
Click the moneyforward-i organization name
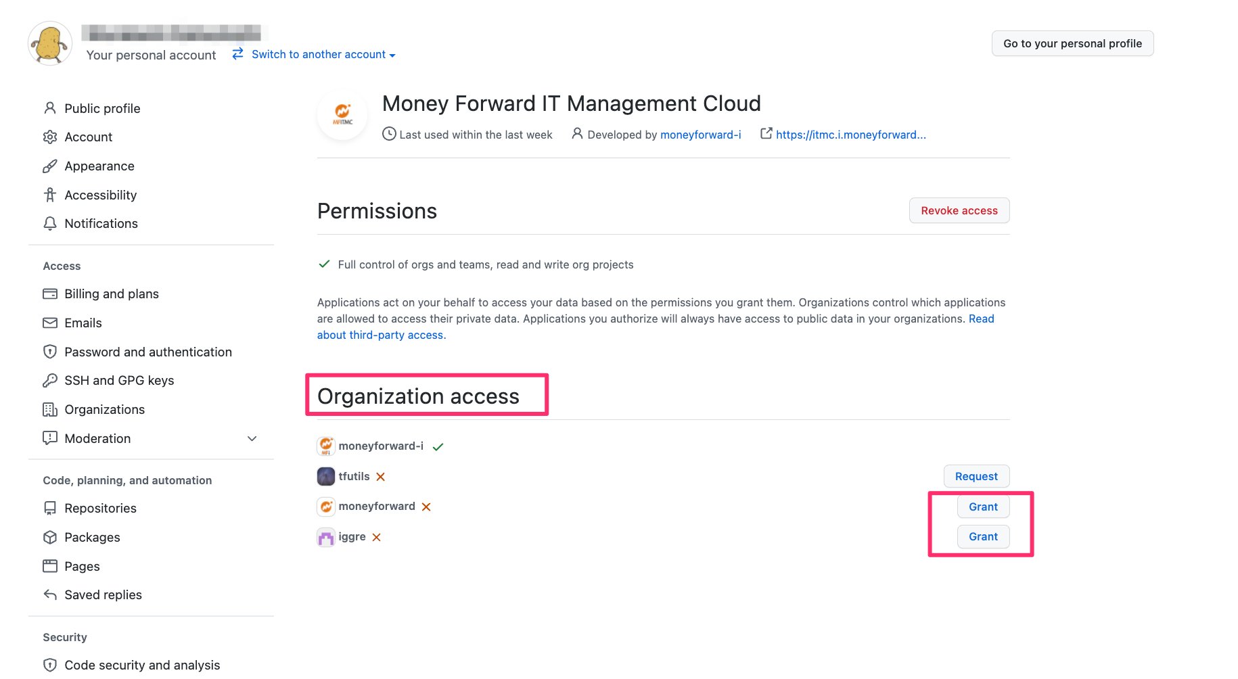tap(381, 446)
